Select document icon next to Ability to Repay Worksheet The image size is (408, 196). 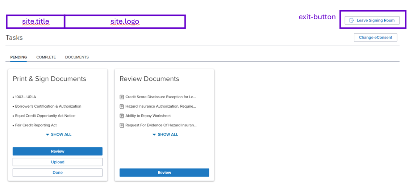click(x=121, y=116)
